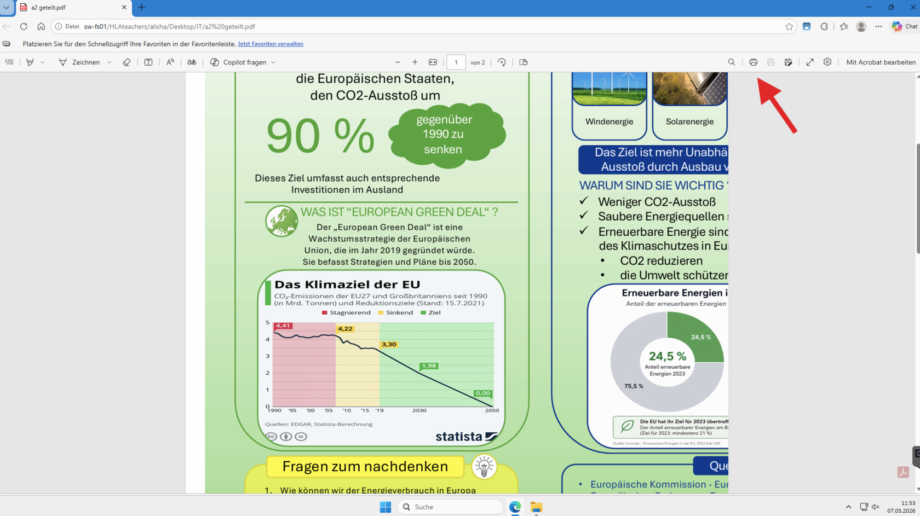Activate the Zeichnen draw tool
Screen dimensions: 920x516
click(79, 62)
